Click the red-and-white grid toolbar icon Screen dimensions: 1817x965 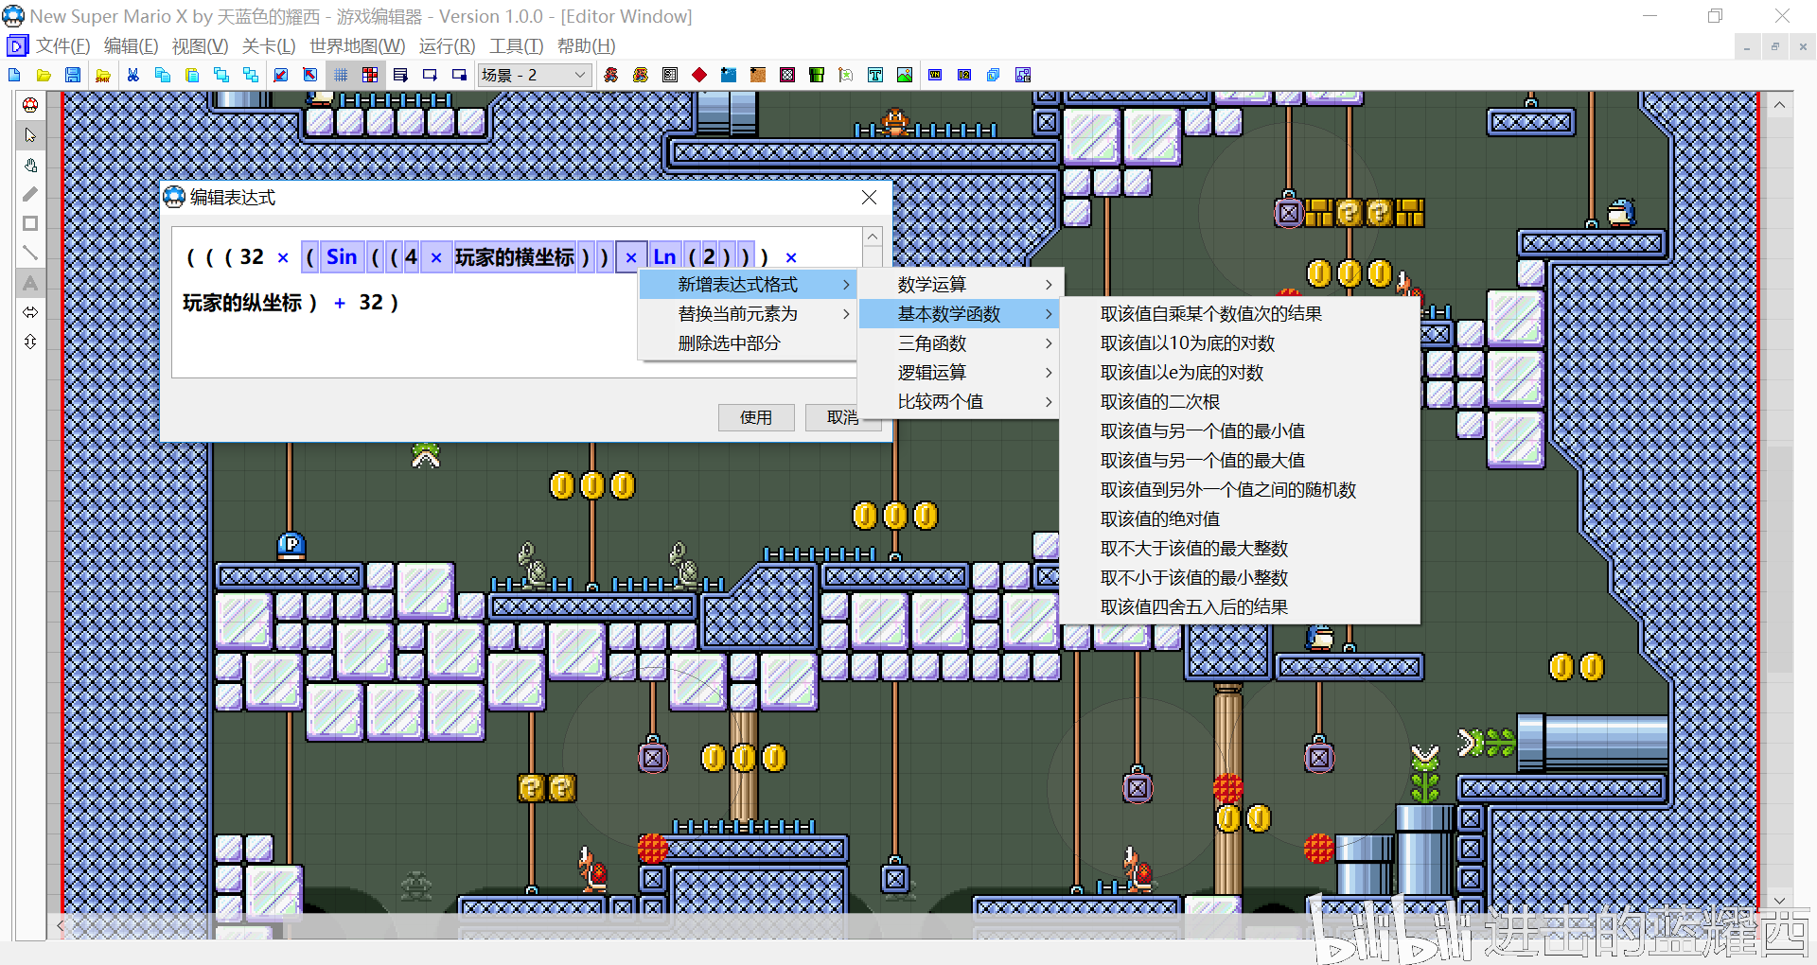coord(370,75)
